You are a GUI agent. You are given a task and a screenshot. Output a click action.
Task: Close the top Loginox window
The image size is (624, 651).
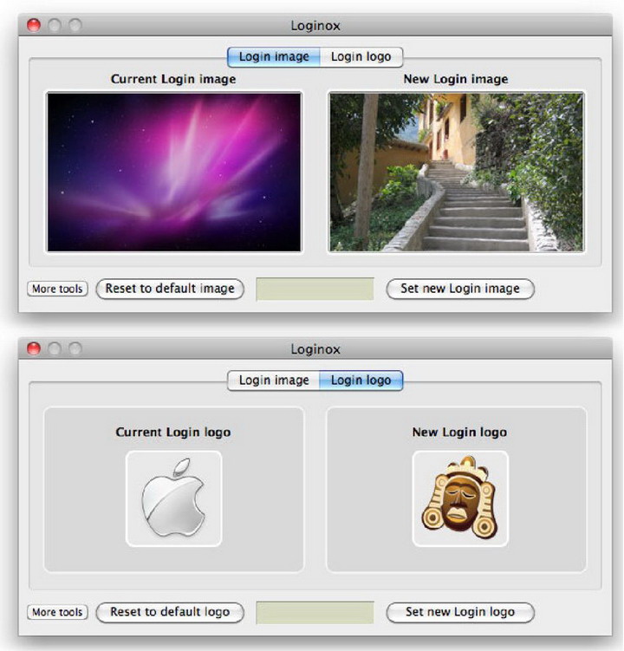coord(34,25)
